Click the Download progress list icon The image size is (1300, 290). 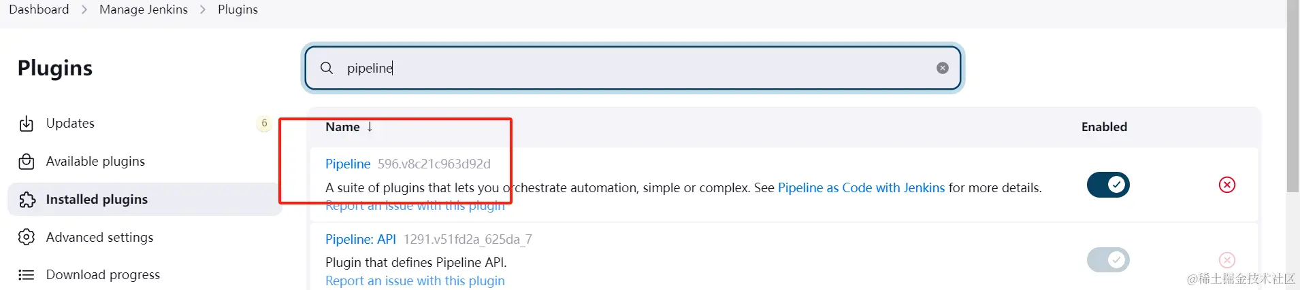coord(27,275)
